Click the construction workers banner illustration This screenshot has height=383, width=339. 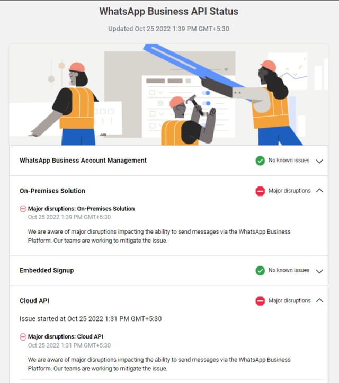pos(169,95)
